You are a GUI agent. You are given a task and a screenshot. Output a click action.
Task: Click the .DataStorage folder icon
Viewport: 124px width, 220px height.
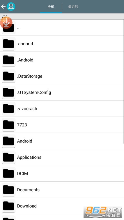8,76
